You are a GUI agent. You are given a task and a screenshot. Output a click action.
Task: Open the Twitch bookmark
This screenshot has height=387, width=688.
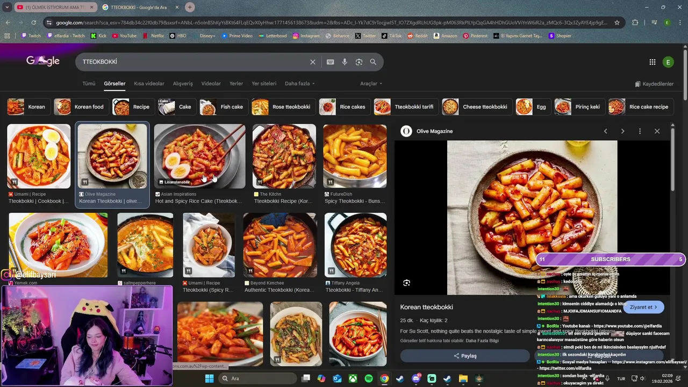(31, 36)
